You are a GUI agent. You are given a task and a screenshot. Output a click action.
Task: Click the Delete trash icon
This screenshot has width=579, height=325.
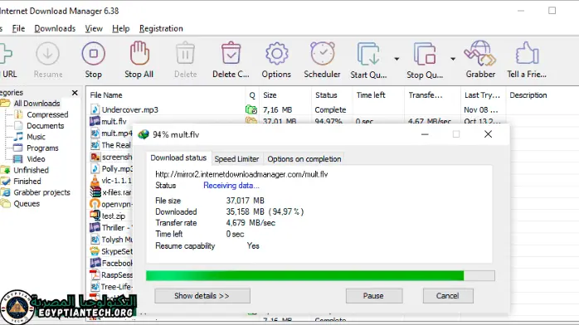tap(185, 54)
